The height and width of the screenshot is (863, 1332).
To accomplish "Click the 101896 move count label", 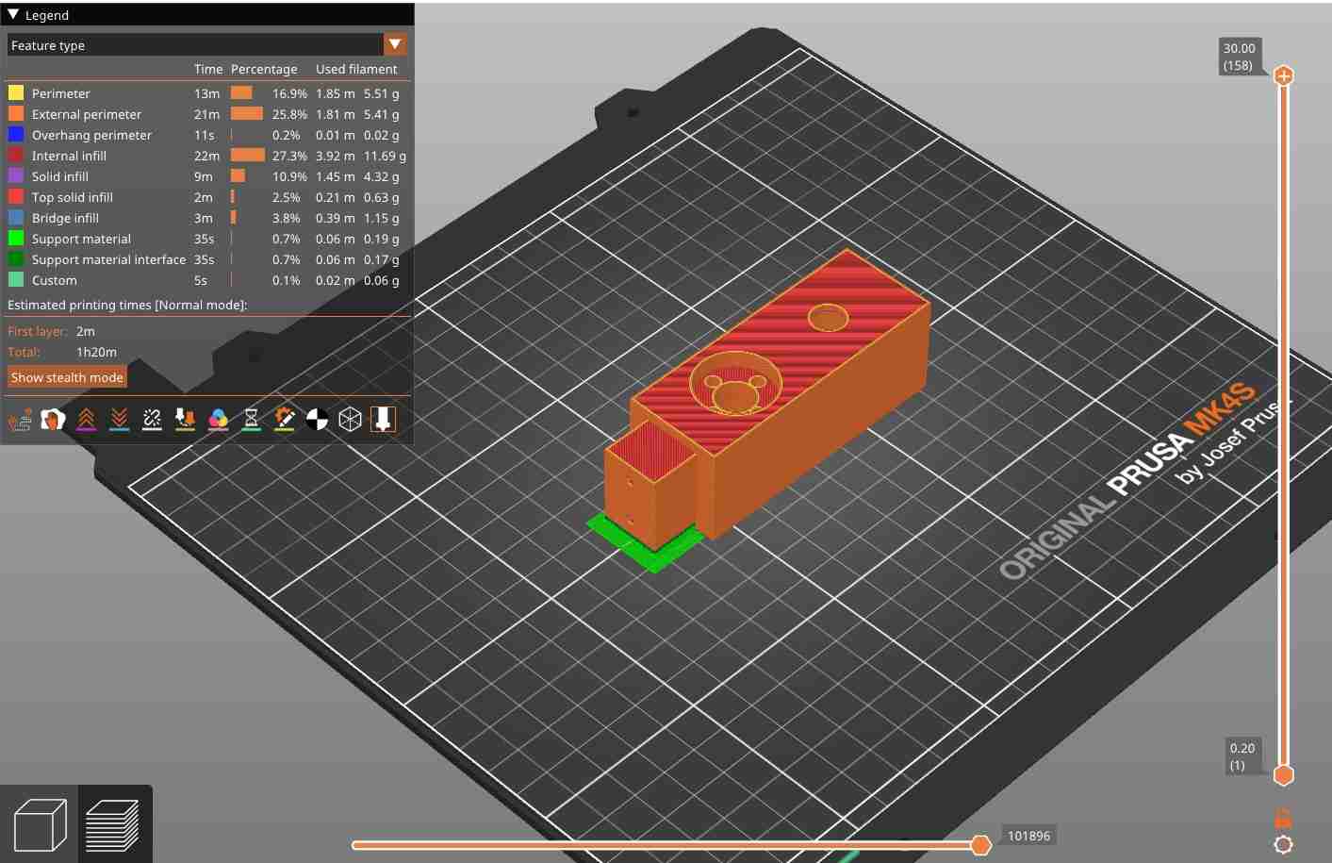I will pyautogui.click(x=1028, y=836).
